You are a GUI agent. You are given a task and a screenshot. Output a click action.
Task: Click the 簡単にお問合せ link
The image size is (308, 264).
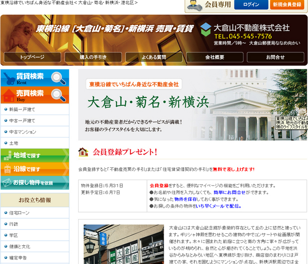coord(229,192)
